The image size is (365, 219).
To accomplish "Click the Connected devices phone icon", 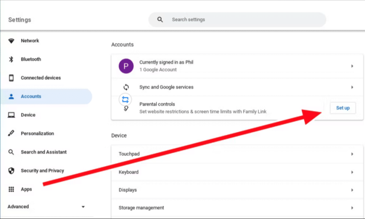I will click(11, 78).
